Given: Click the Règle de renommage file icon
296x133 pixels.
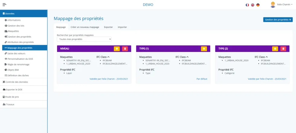Looking at the screenshot, I should pos(6,64).
